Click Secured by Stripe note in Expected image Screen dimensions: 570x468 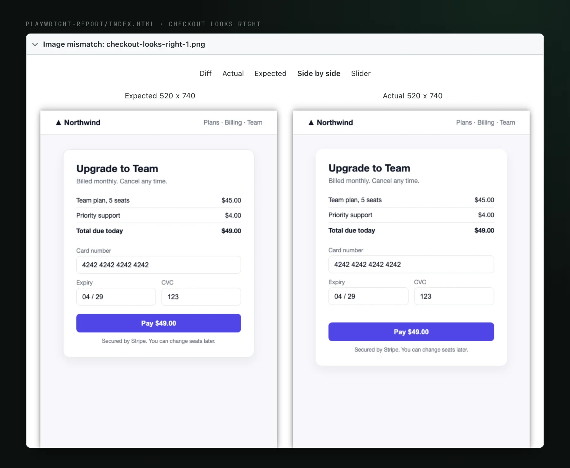point(159,341)
